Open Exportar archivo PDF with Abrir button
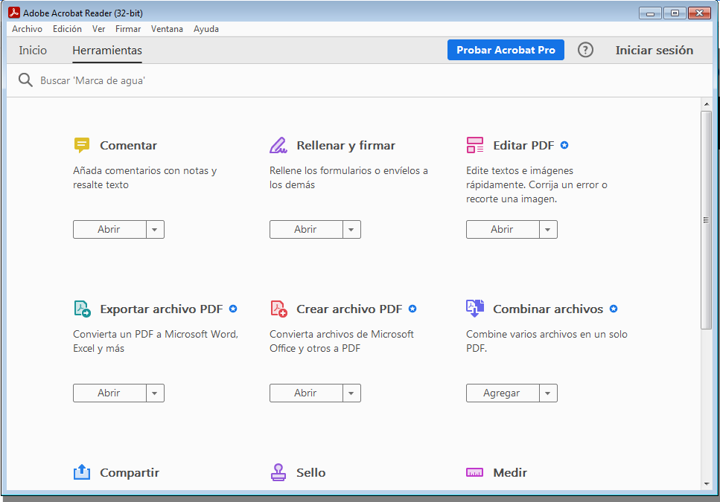The width and height of the screenshot is (720, 502). click(109, 393)
